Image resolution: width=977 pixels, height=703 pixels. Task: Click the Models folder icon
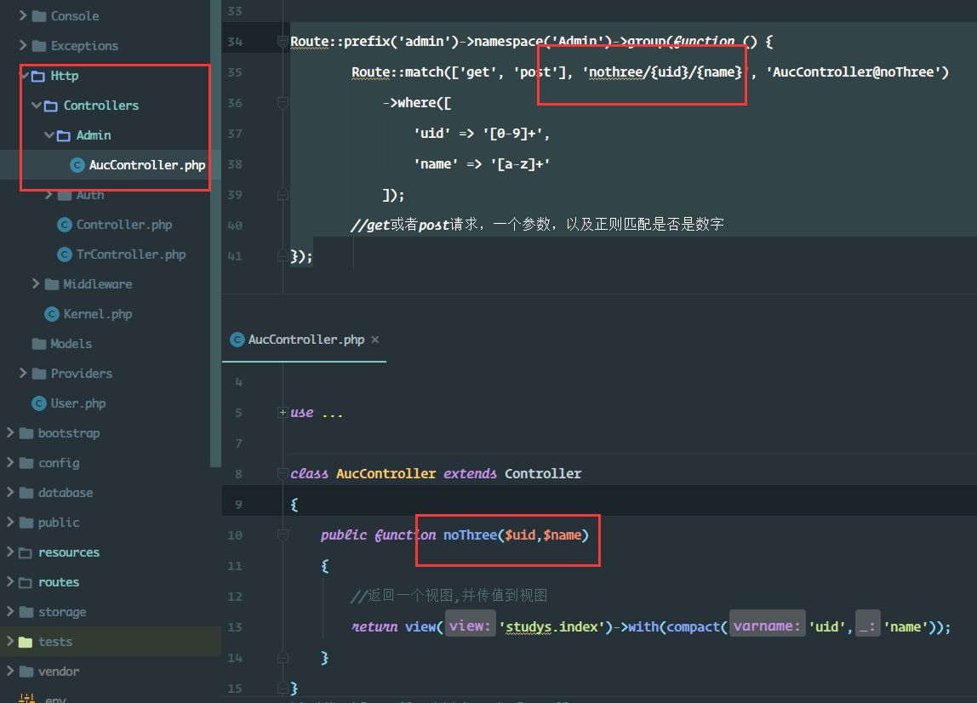coord(39,344)
